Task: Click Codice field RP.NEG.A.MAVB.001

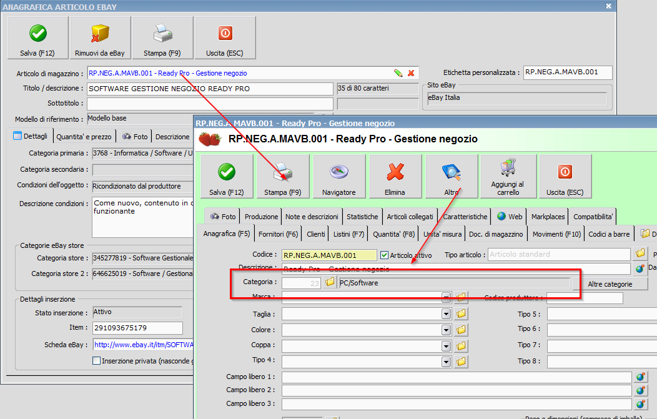Action: 329,255
